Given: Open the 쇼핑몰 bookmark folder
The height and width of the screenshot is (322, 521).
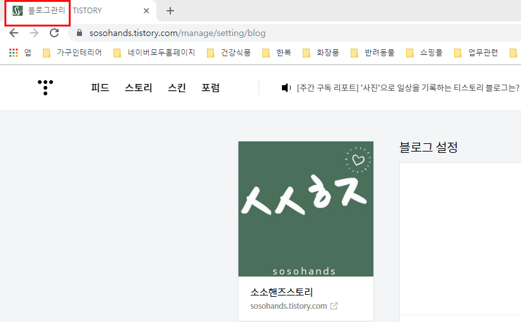Looking at the screenshot, I should (x=424, y=52).
